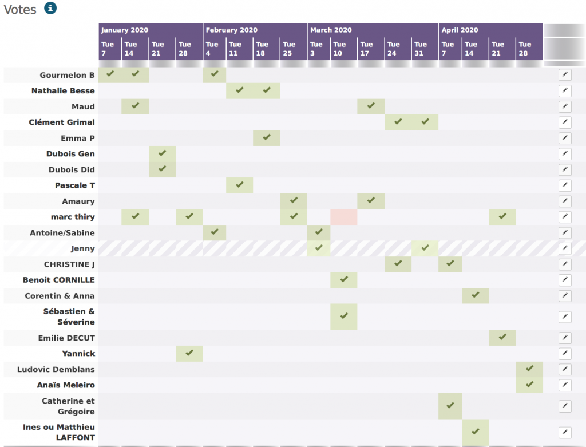Screen dimensions: 586x447
Task: Edit Jenny's highlighted row
Action: [565, 248]
